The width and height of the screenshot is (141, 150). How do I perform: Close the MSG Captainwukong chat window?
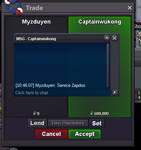115,38
